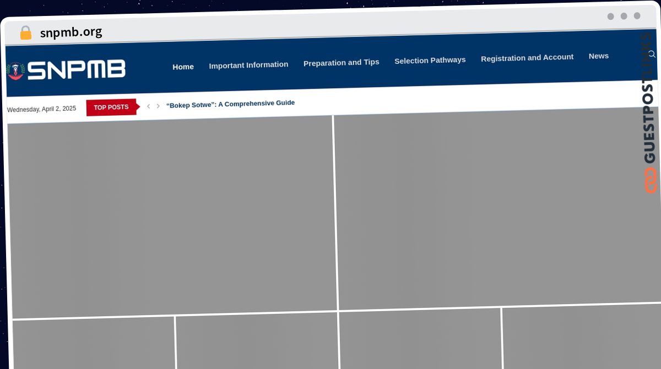Open the "Bokep Sotwe" guide headline

pyautogui.click(x=230, y=104)
